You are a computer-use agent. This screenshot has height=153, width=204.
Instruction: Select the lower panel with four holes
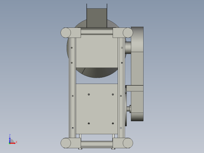coord(97,109)
